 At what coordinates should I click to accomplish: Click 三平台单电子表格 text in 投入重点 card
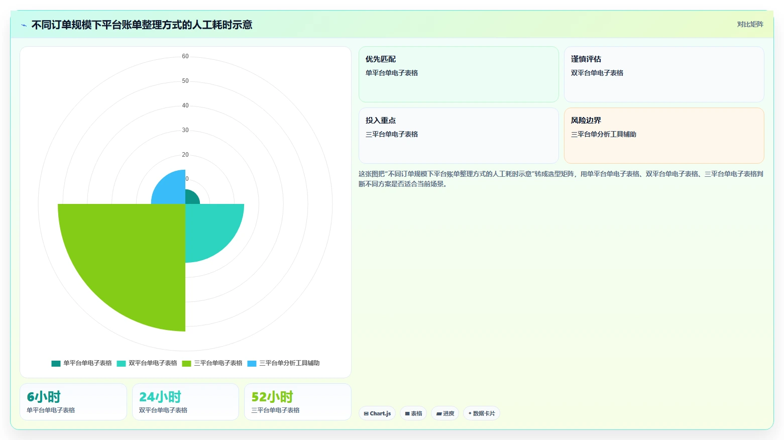(392, 134)
